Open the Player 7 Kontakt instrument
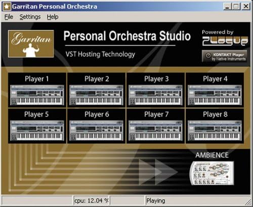Image resolution: width=253 pixels, height=207 pixels. pyautogui.click(x=155, y=131)
